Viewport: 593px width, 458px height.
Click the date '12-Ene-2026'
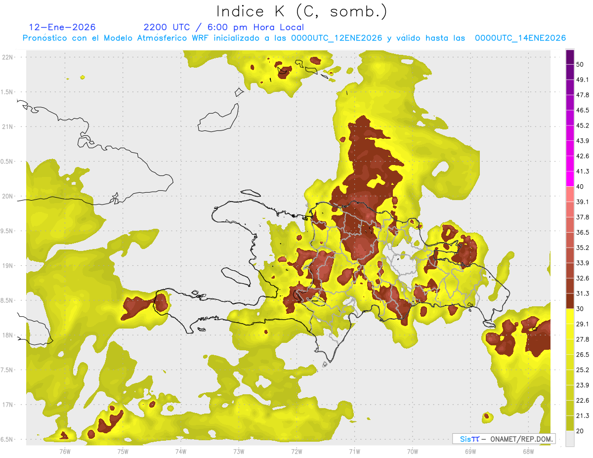62,27
